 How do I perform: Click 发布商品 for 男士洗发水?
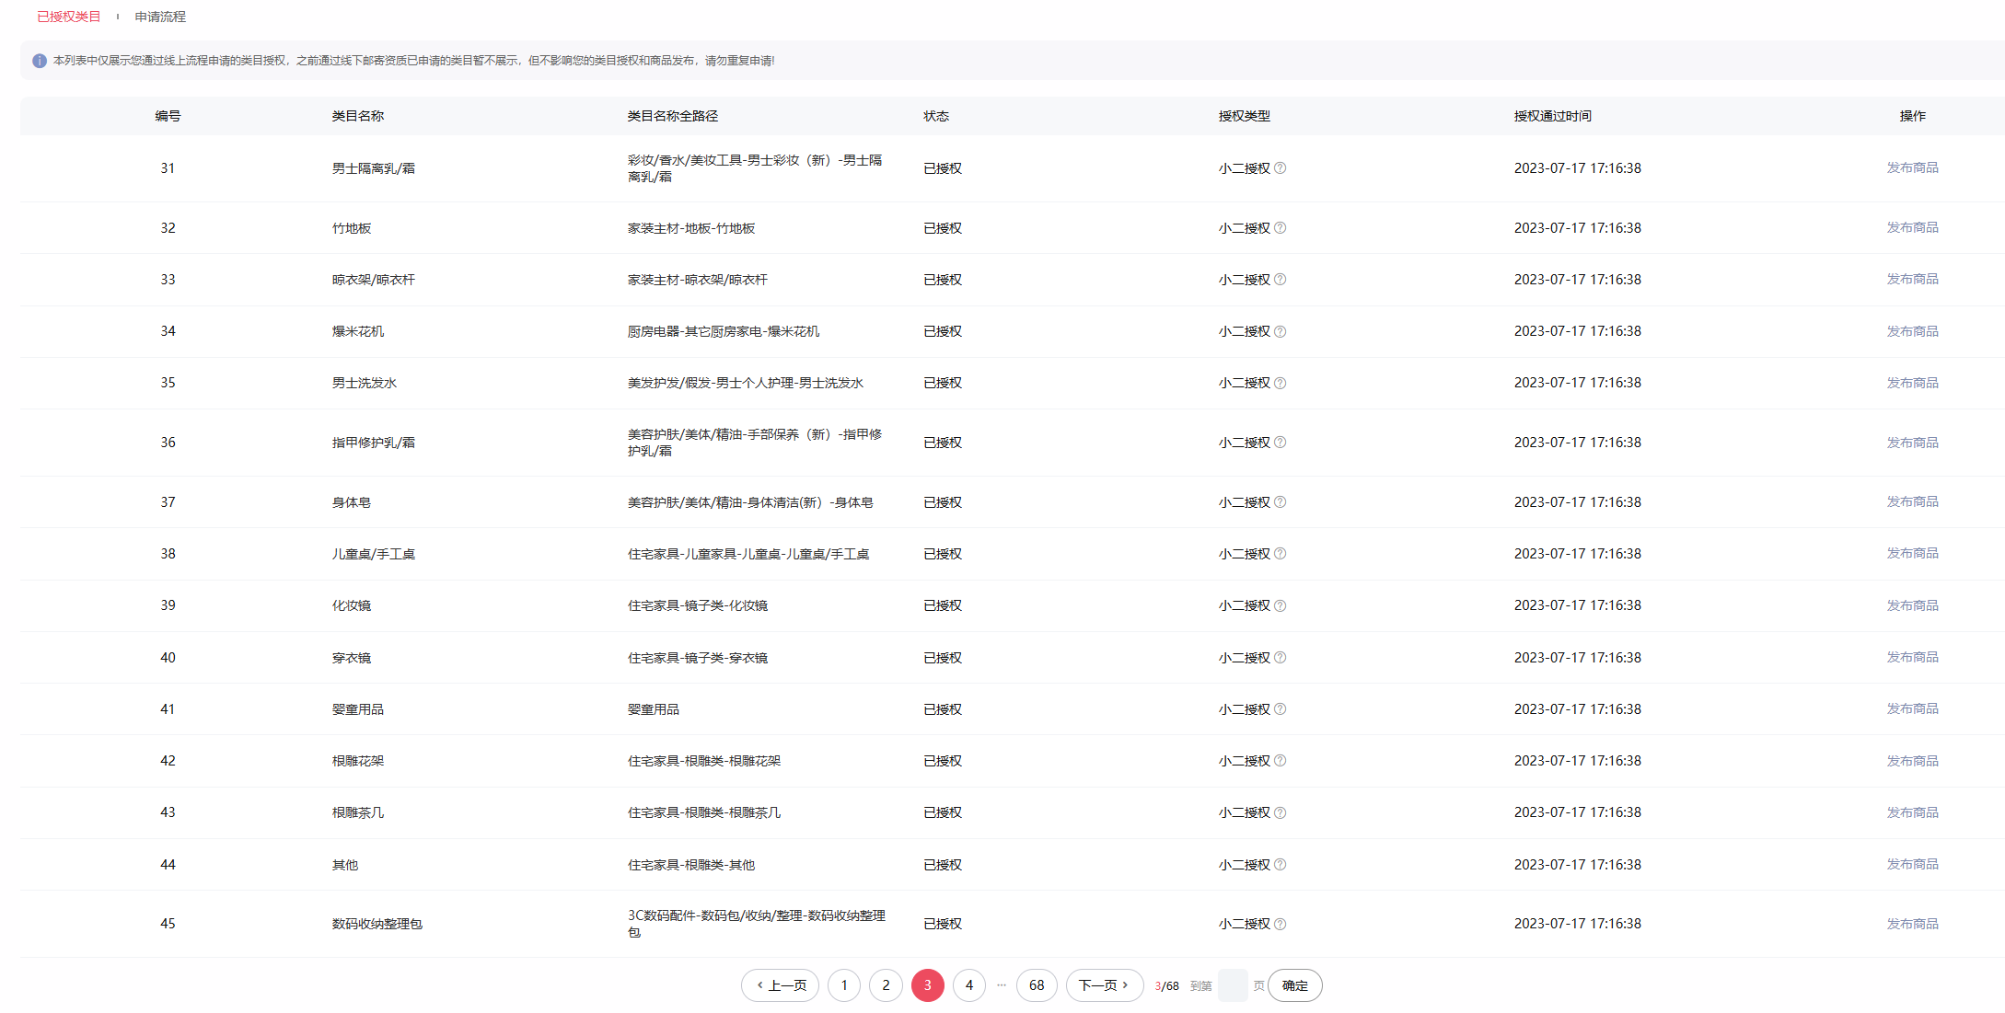(1912, 383)
